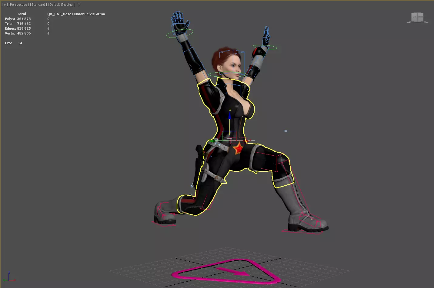
Task: Click the viewport filter funnel icon
Action: pos(79,5)
